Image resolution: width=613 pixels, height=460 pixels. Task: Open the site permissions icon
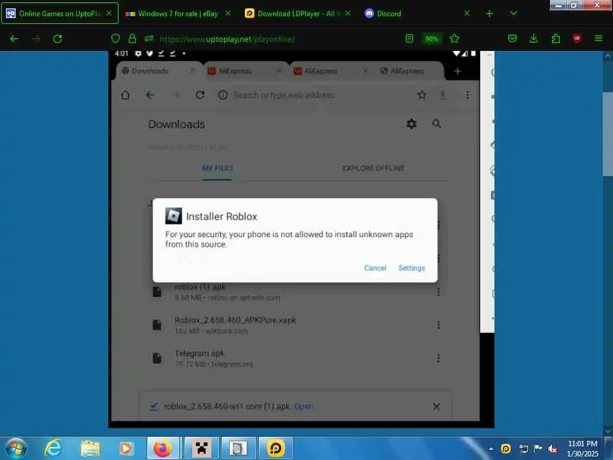click(149, 39)
